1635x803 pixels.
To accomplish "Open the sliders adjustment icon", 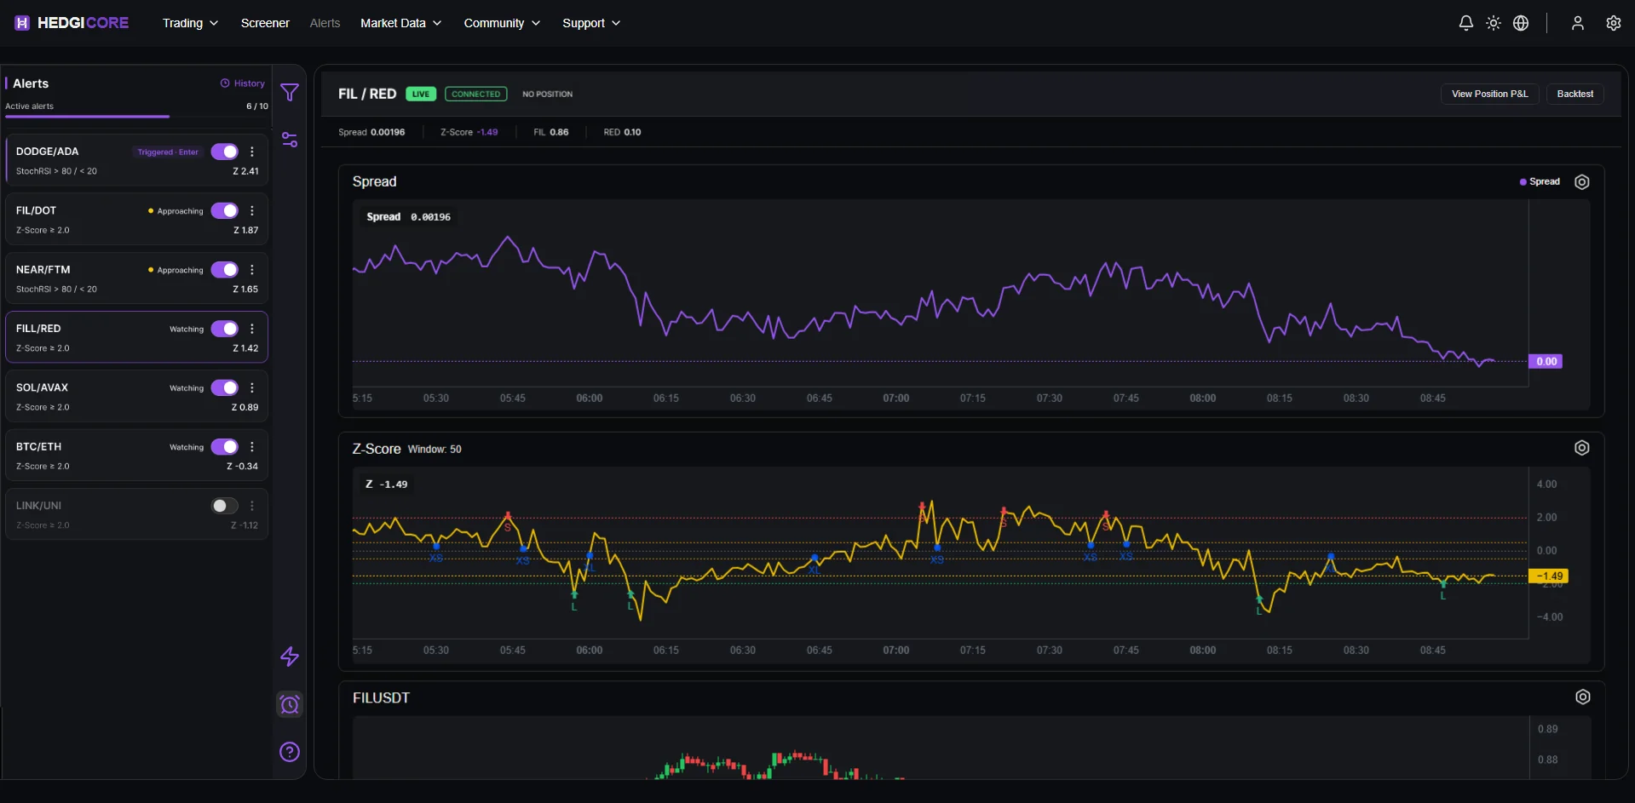I will [290, 140].
